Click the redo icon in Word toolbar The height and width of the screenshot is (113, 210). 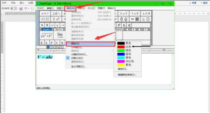point(32,9)
